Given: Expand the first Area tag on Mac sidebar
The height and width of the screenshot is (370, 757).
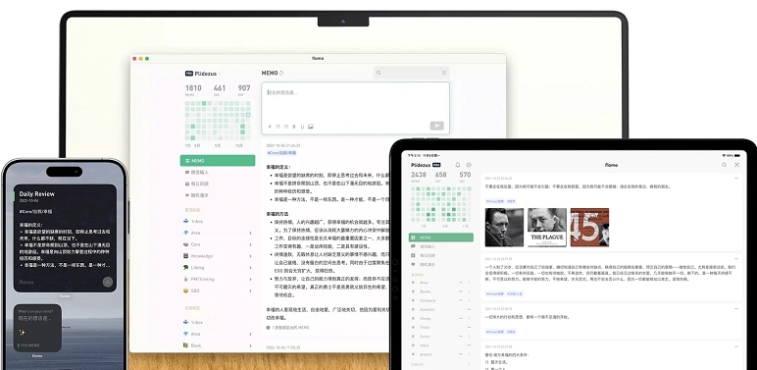Looking at the screenshot, I should click(x=250, y=233).
